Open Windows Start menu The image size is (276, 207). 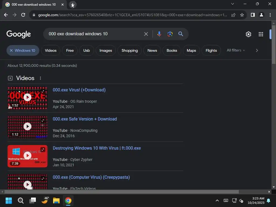[9, 201]
